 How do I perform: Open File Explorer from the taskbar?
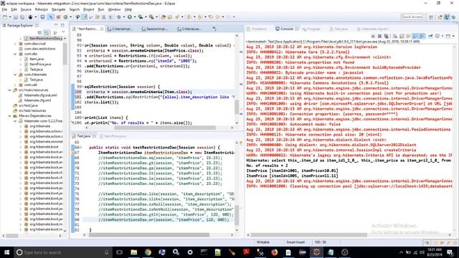(x=134, y=252)
